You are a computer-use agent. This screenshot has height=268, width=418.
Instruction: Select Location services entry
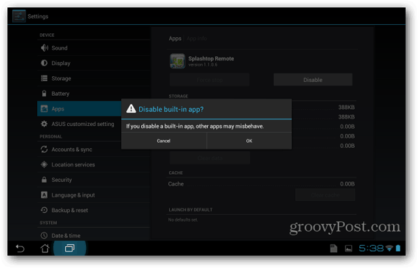click(93, 164)
